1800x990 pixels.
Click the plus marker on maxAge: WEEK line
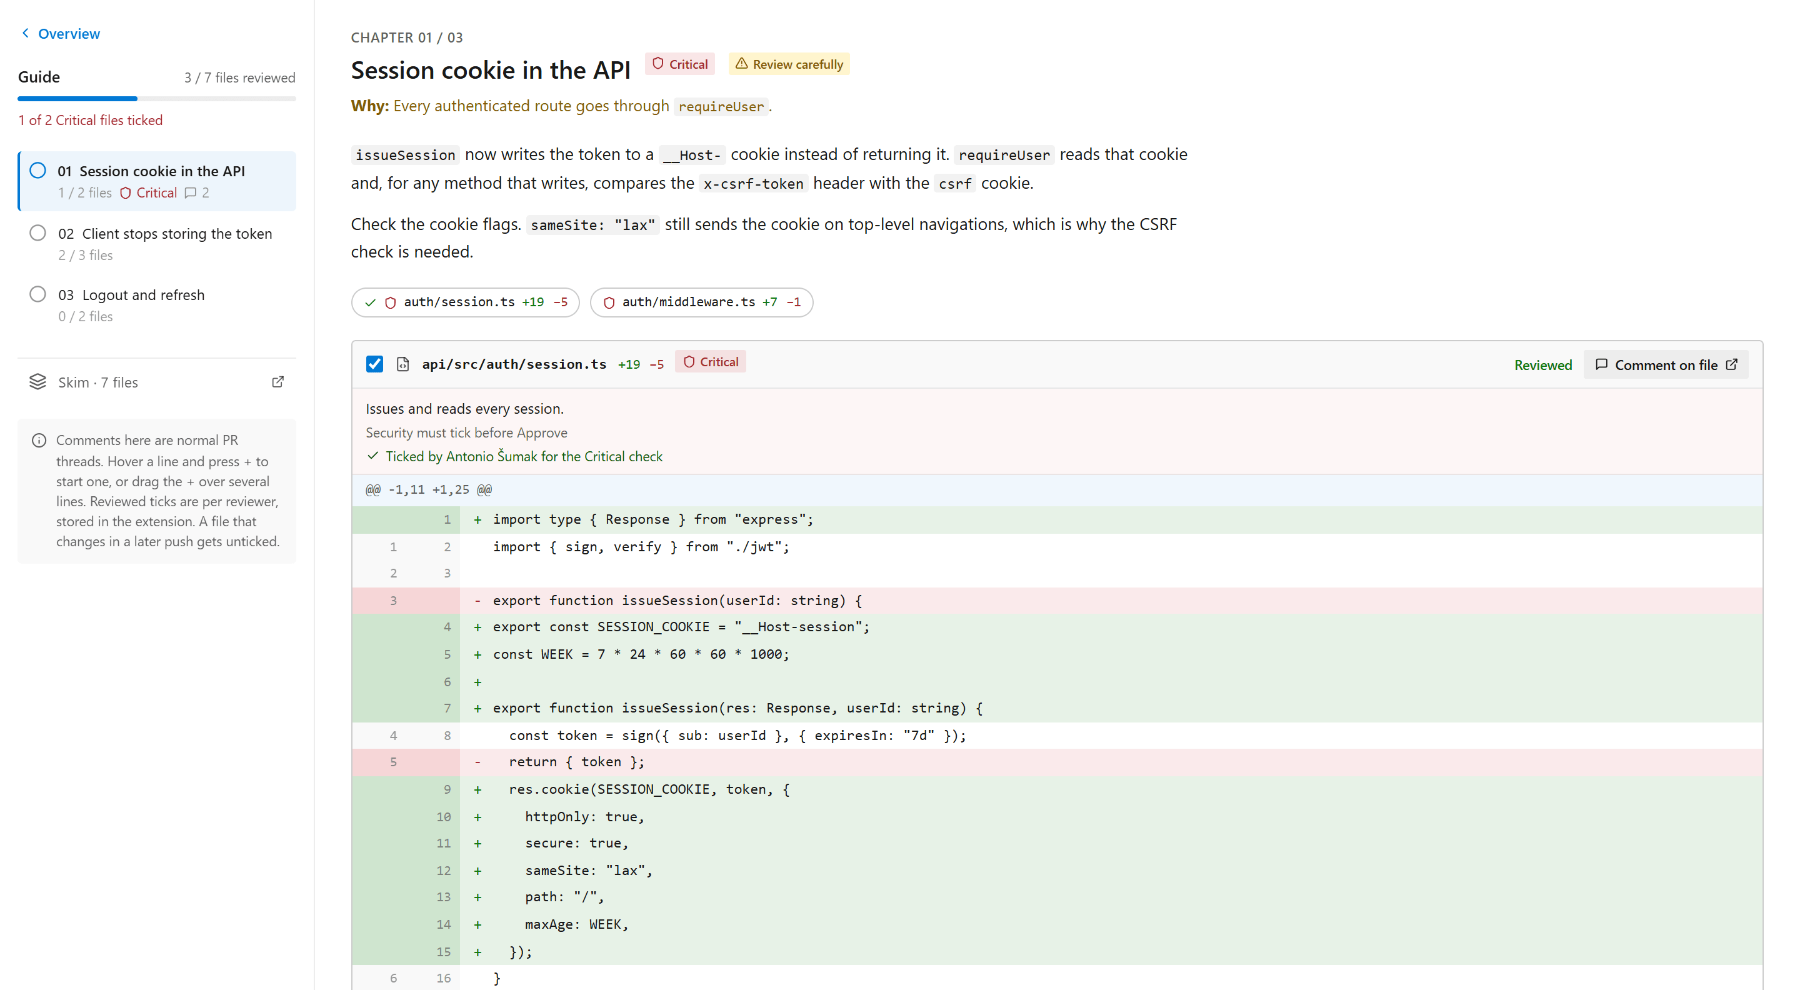pyautogui.click(x=478, y=924)
